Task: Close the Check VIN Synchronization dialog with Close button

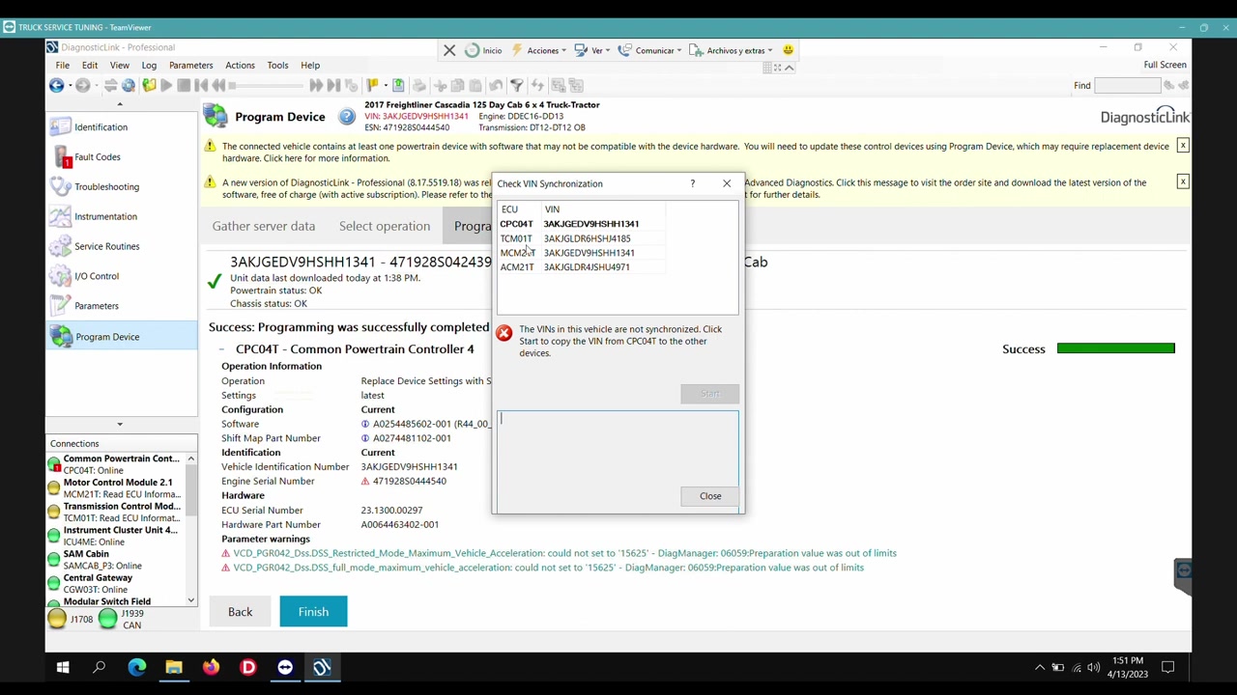Action: click(x=710, y=496)
